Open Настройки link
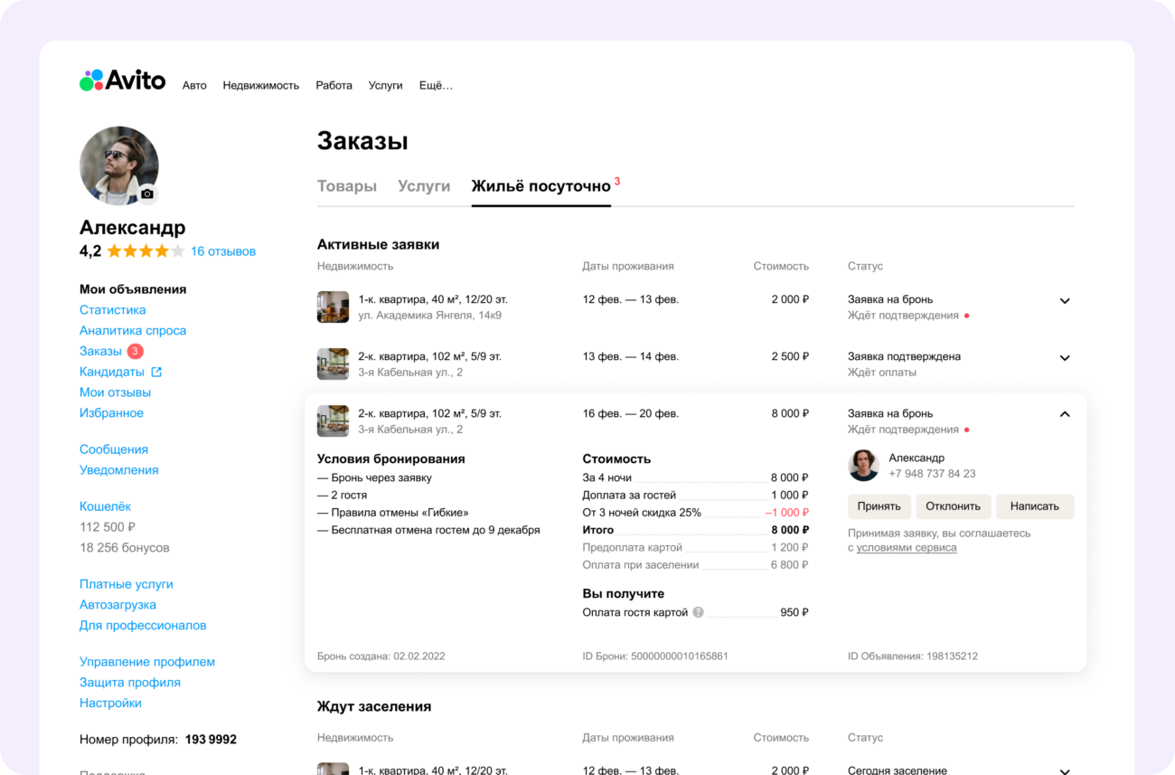1175x775 pixels. click(111, 704)
